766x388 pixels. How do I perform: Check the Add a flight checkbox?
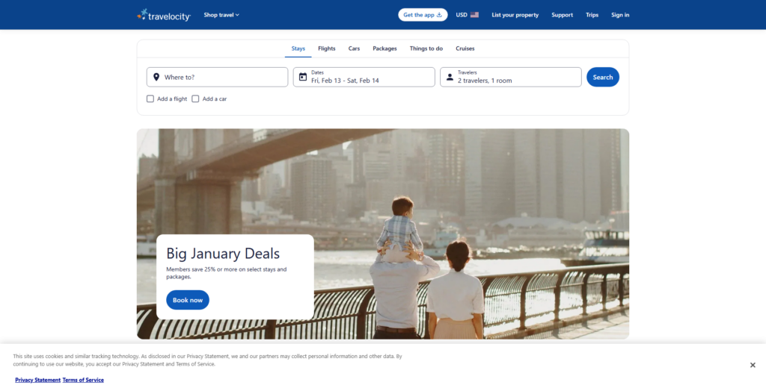tap(150, 98)
